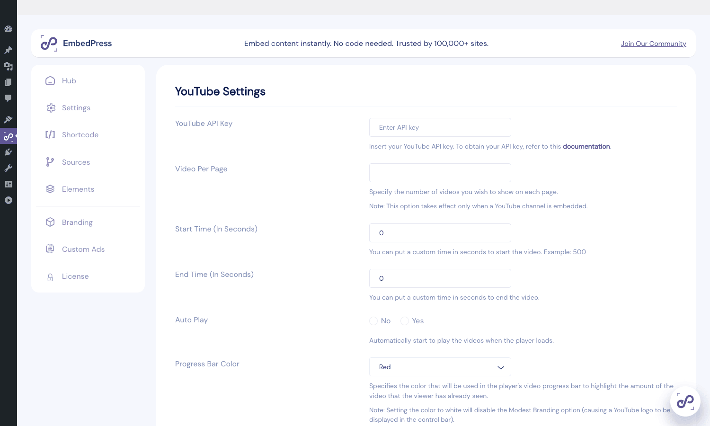Open Appearance via the paintbrush icon
The height and width of the screenshot is (426, 710).
point(8,120)
